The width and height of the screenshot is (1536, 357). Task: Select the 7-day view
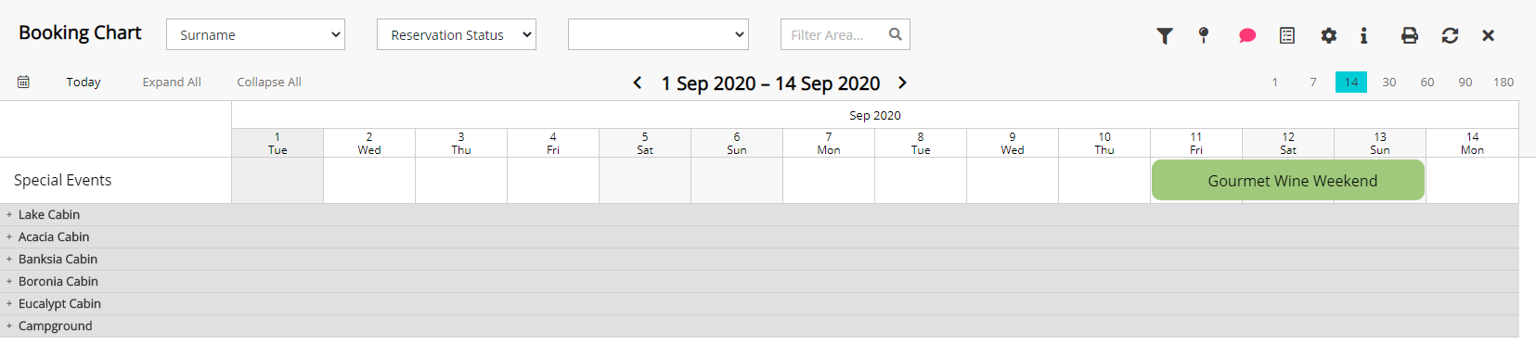(x=1313, y=82)
